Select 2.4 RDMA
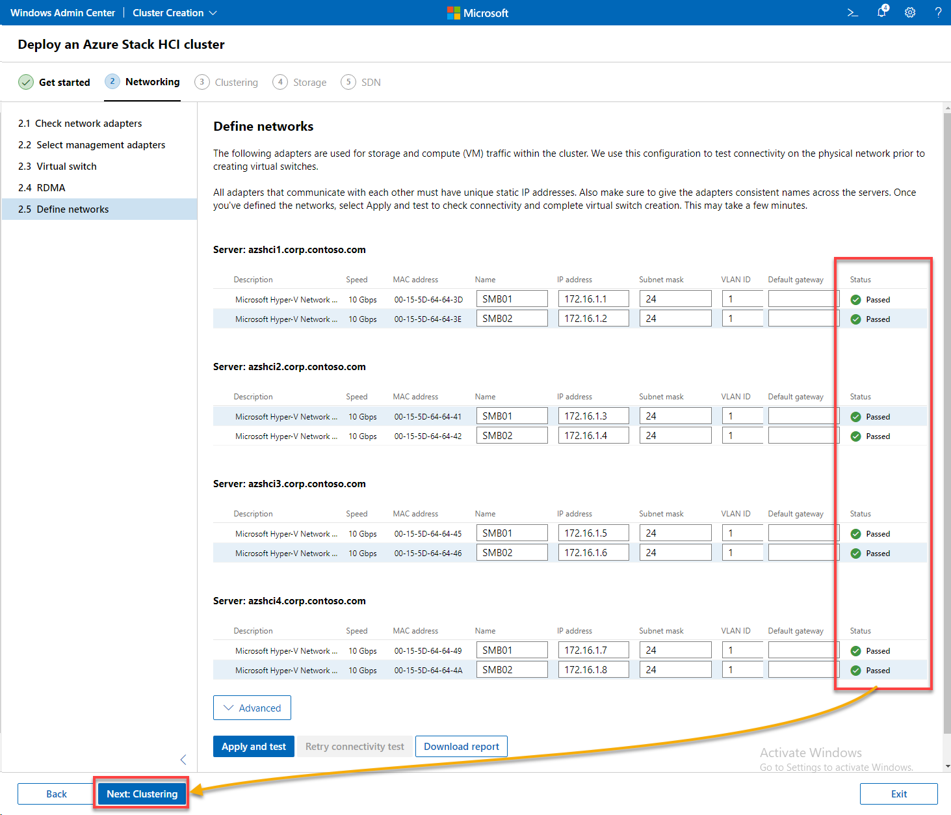The image size is (951, 815). pos(99,188)
